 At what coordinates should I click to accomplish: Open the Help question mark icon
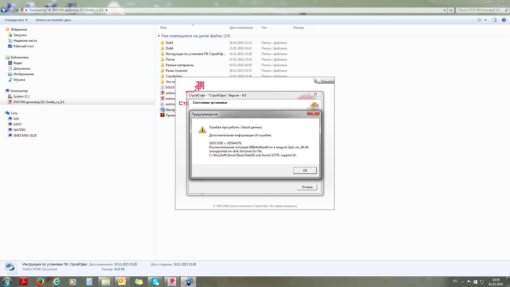coord(504,20)
